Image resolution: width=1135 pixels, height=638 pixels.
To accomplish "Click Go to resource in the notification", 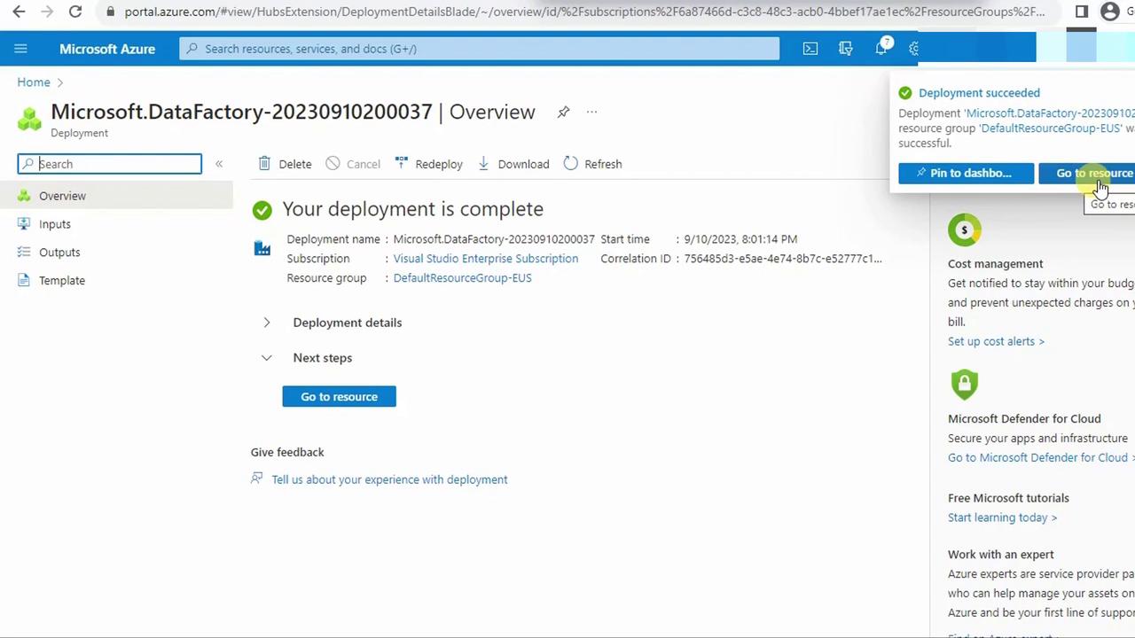I will (1087, 174).
